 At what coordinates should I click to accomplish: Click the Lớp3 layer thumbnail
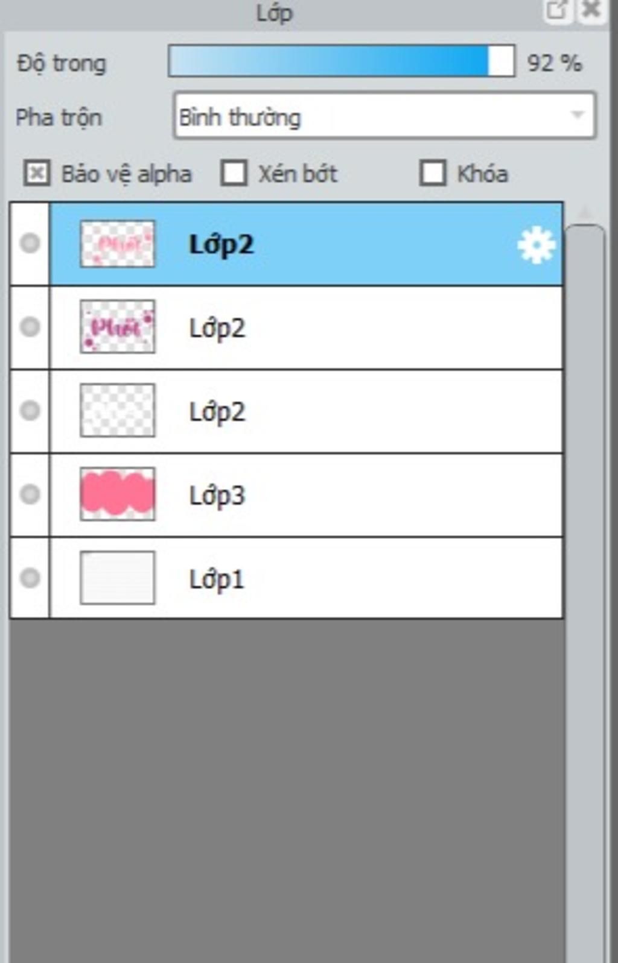click(118, 494)
